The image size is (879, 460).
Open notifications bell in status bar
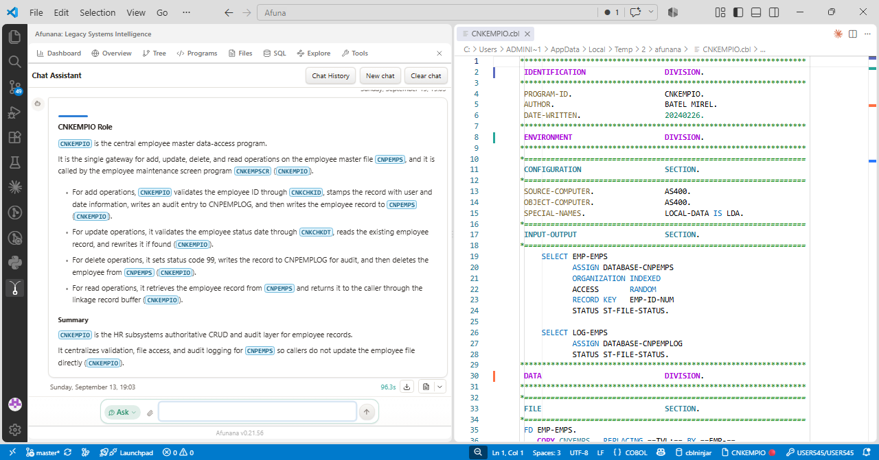[868, 452]
